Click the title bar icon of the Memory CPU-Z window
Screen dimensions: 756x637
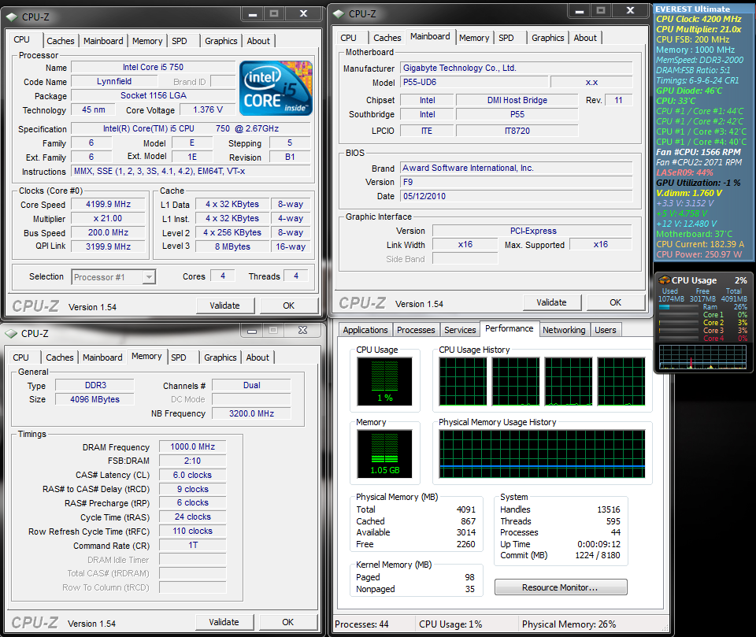pyautogui.click(x=13, y=333)
